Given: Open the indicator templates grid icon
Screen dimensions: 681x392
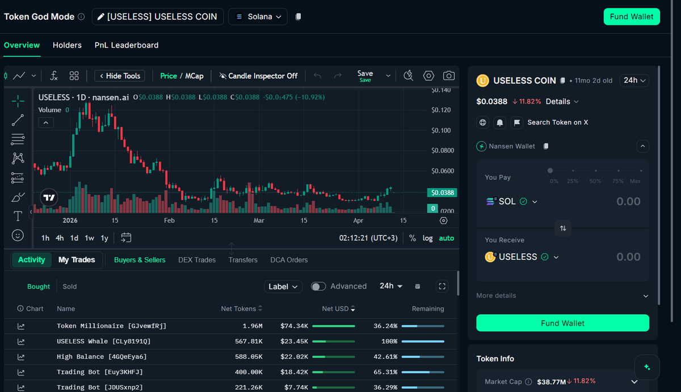Looking at the screenshot, I should pyautogui.click(x=74, y=75).
